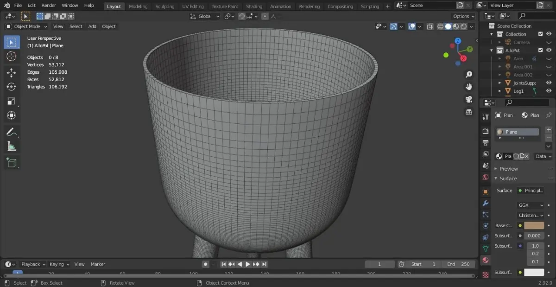
Task: Open the Object properties tab
Action: pyautogui.click(x=486, y=191)
